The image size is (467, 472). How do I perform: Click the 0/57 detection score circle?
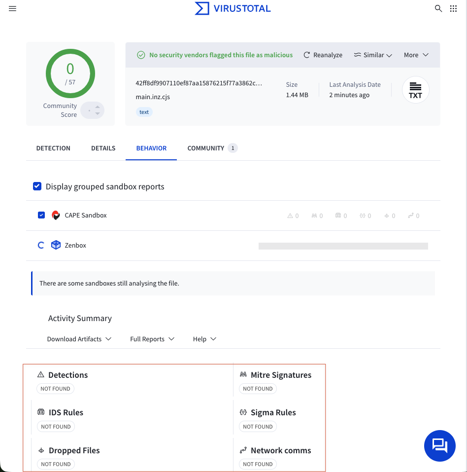click(70, 73)
